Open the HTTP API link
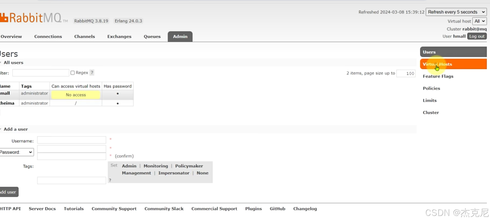490x221 pixels. (x=10, y=209)
